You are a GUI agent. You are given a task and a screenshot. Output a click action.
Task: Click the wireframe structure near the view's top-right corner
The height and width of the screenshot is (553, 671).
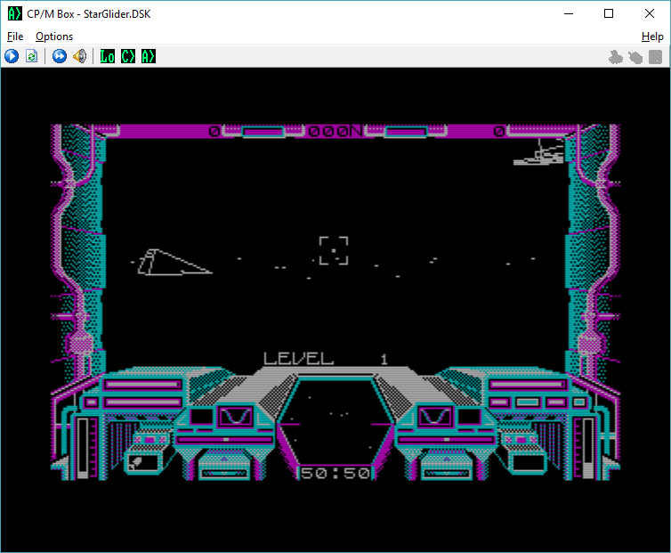(539, 152)
